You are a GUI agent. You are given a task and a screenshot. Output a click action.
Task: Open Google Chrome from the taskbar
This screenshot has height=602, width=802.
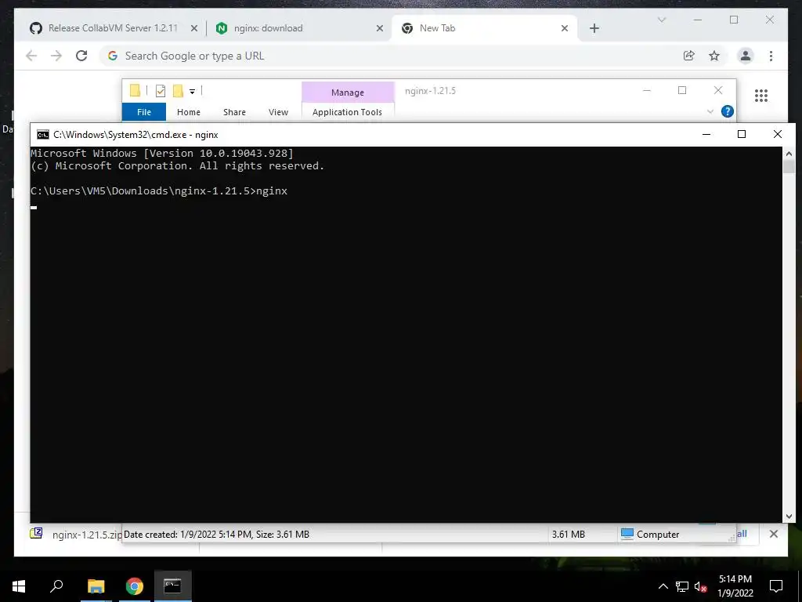[x=135, y=586]
